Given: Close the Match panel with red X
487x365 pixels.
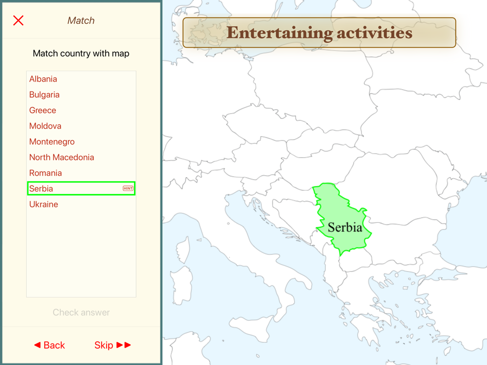Looking at the screenshot, I should (19, 20).
